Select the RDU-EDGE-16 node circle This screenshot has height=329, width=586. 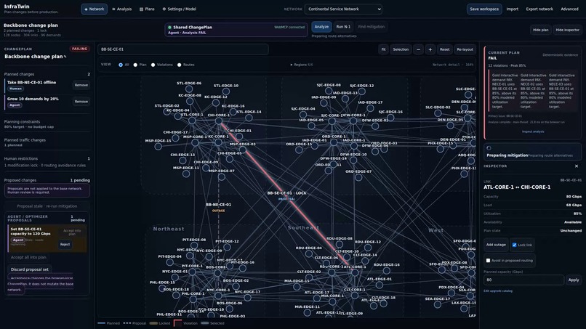[387, 270]
